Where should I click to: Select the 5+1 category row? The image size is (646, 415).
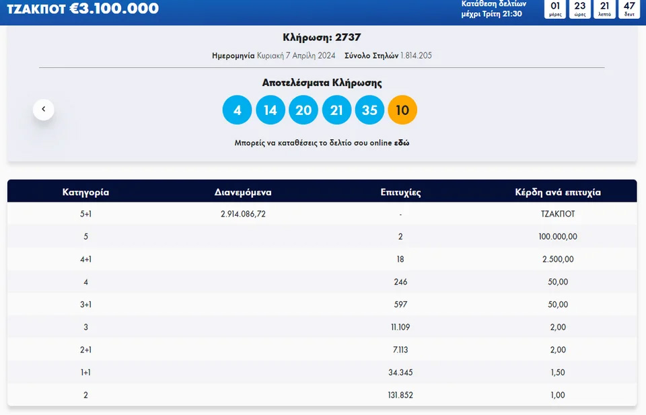85,214
